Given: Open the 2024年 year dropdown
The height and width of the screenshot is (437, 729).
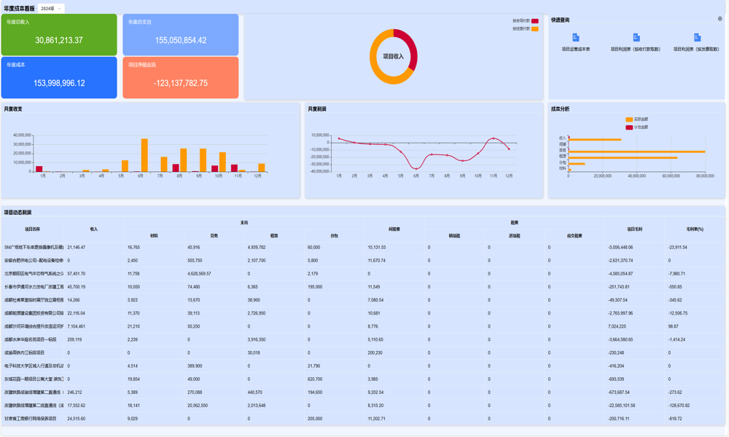Looking at the screenshot, I should point(50,9).
